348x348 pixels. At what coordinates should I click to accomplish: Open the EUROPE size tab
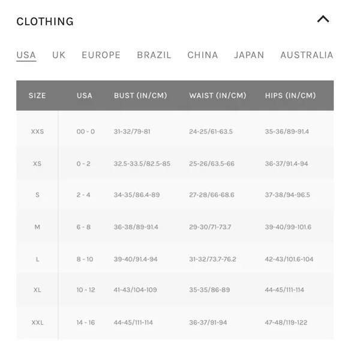pos(101,55)
